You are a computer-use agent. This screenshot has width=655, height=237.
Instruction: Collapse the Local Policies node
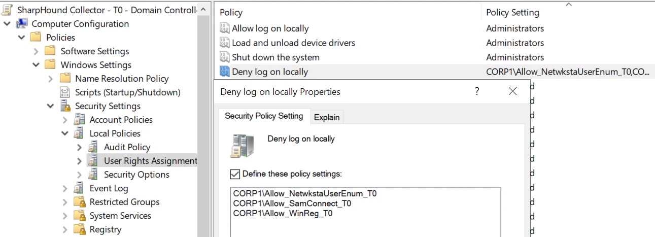point(64,133)
